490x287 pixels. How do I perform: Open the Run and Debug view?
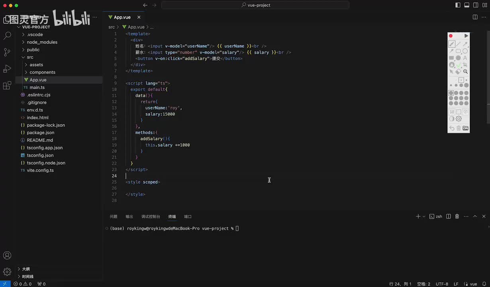click(x=7, y=69)
